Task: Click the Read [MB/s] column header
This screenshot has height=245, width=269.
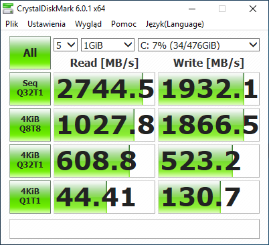Action: (x=104, y=63)
